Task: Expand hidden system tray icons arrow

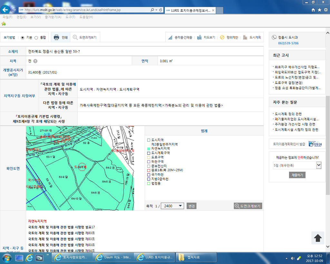Action: coord(286,258)
